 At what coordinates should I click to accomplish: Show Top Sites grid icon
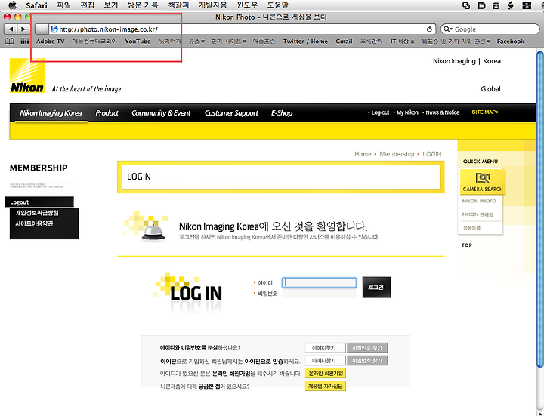click(x=25, y=41)
